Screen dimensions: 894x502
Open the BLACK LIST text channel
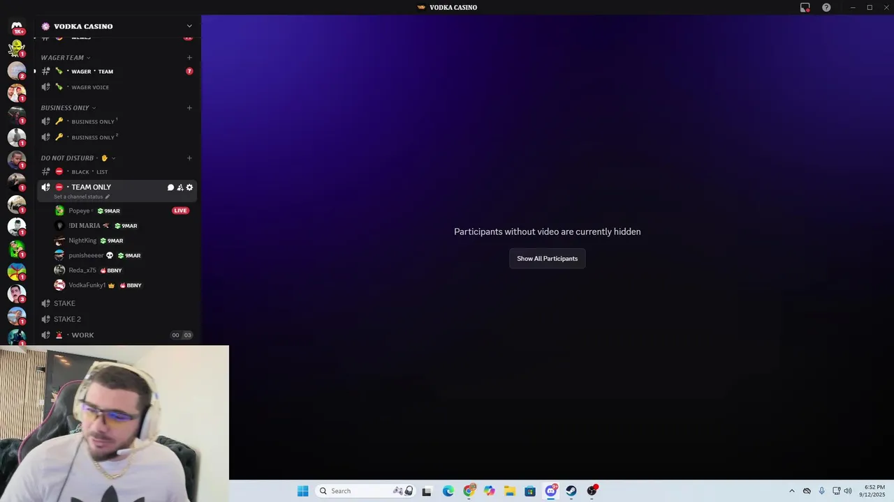click(116, 172)
